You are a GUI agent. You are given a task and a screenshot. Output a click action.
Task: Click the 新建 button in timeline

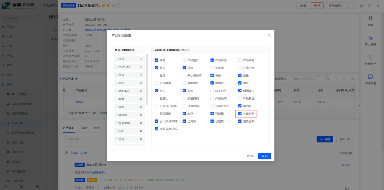coord(325,139)
